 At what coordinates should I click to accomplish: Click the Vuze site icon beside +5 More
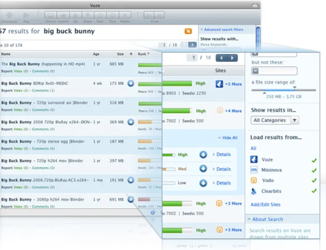220,84
